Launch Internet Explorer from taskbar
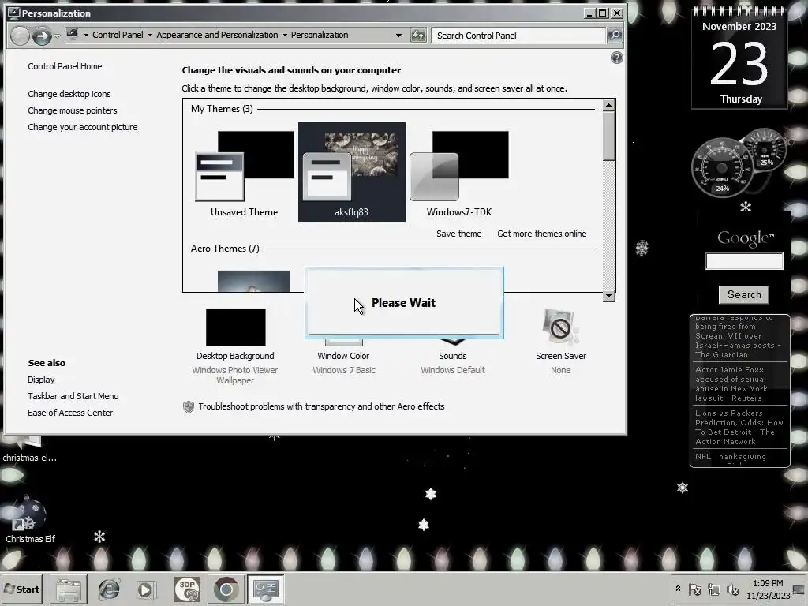This screenshot has height=606, width=808. point(108,589)
